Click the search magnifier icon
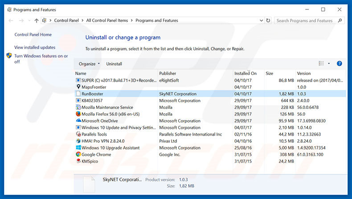352x199 pixels. [340, 21]
